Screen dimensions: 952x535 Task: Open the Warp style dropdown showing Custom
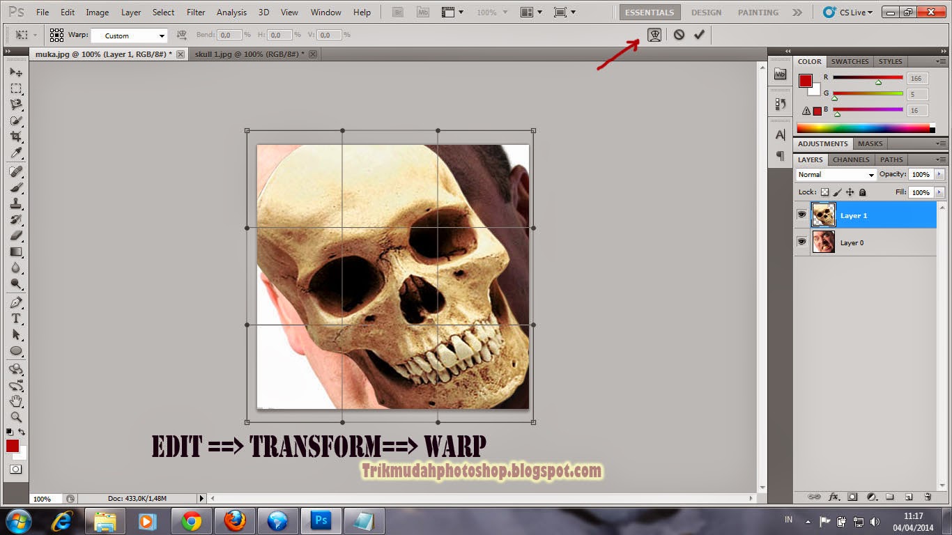tap(130, 36)
